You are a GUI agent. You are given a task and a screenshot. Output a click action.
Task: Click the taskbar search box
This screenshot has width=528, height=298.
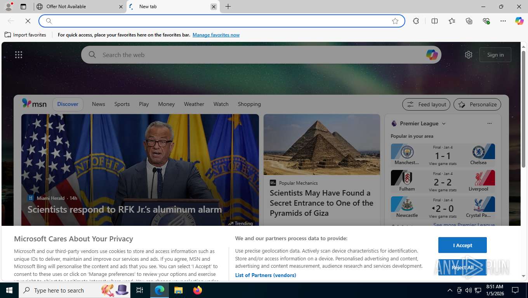[75, 290]
